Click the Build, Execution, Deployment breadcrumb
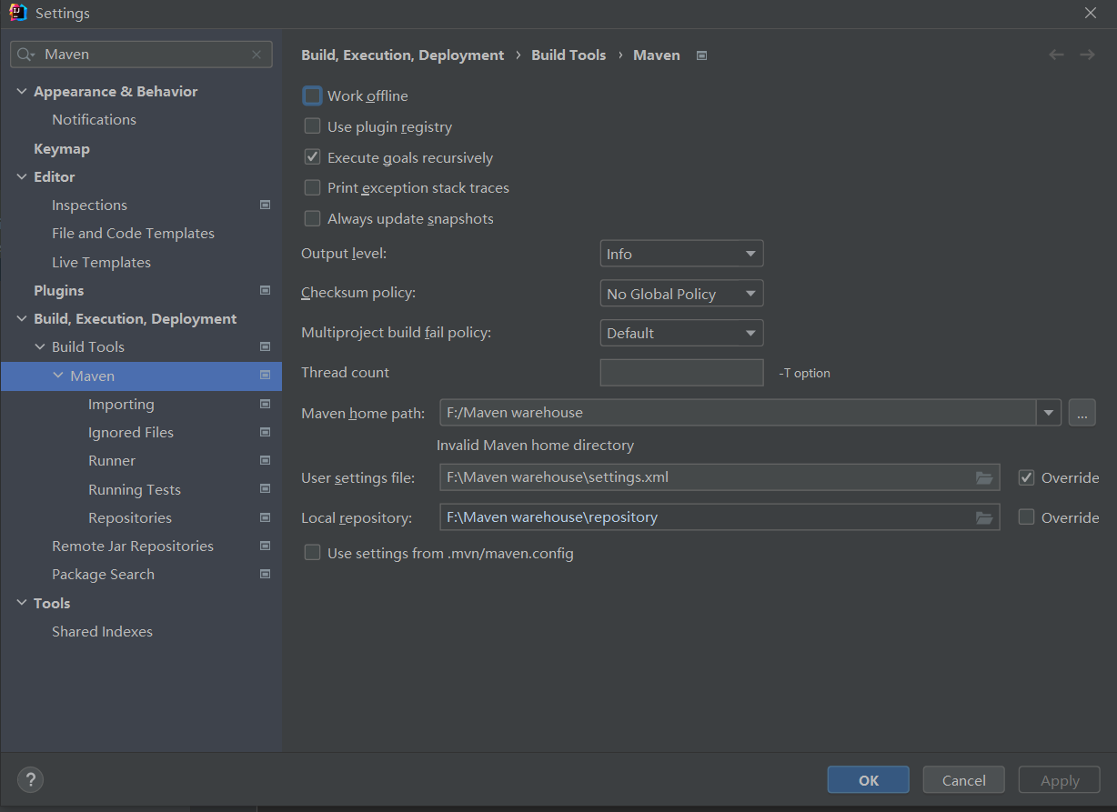1117x812 pixels. tap(402, 55)
